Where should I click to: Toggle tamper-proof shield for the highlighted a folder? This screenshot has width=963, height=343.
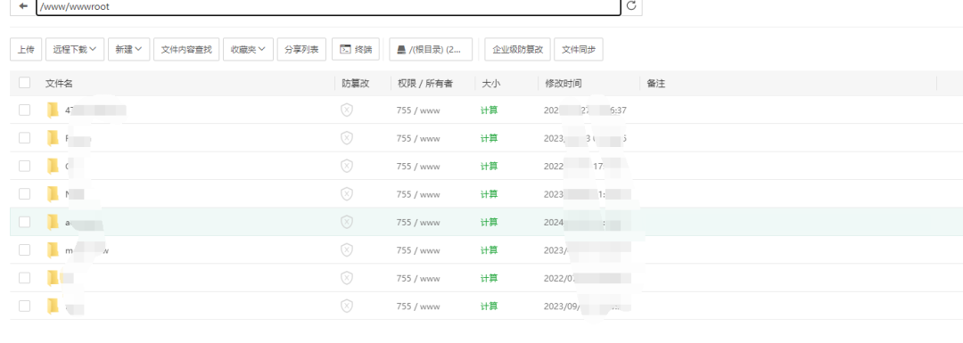(x=347, y=222)
